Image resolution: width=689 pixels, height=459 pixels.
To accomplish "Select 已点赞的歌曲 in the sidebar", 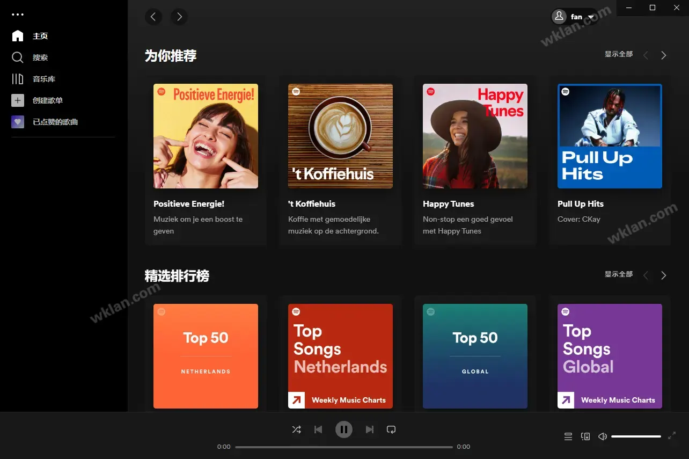I will (x=55, y=122).
